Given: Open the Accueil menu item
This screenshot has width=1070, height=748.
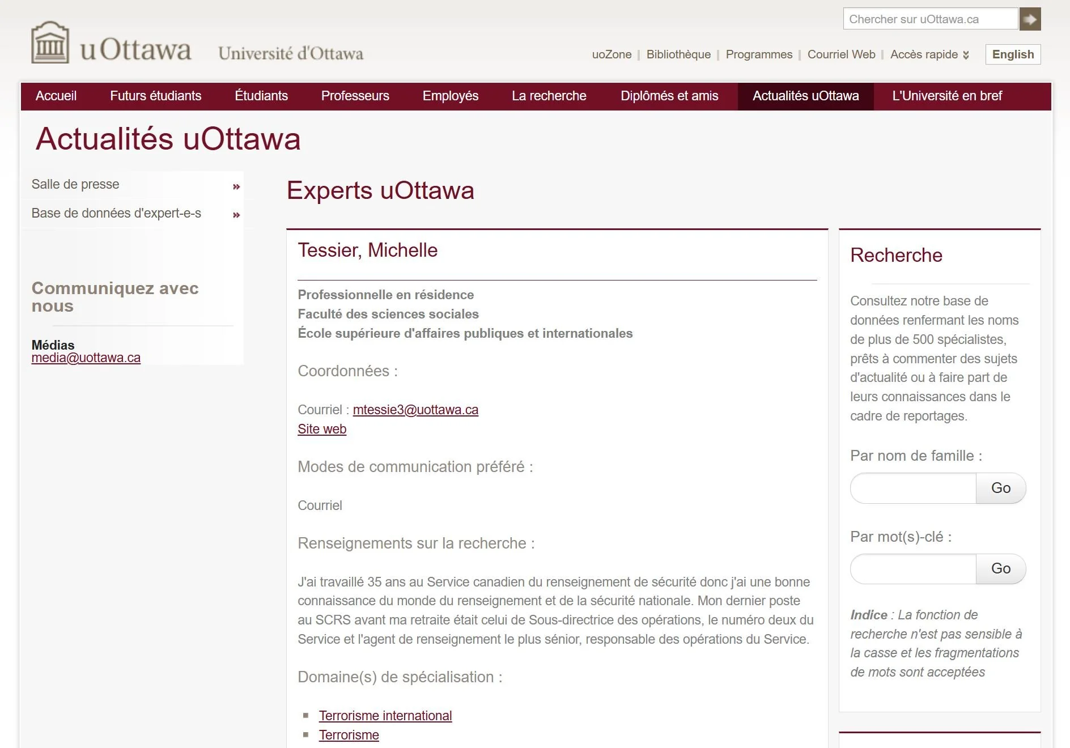Looking at the screenshot, I should click(56, 96).
